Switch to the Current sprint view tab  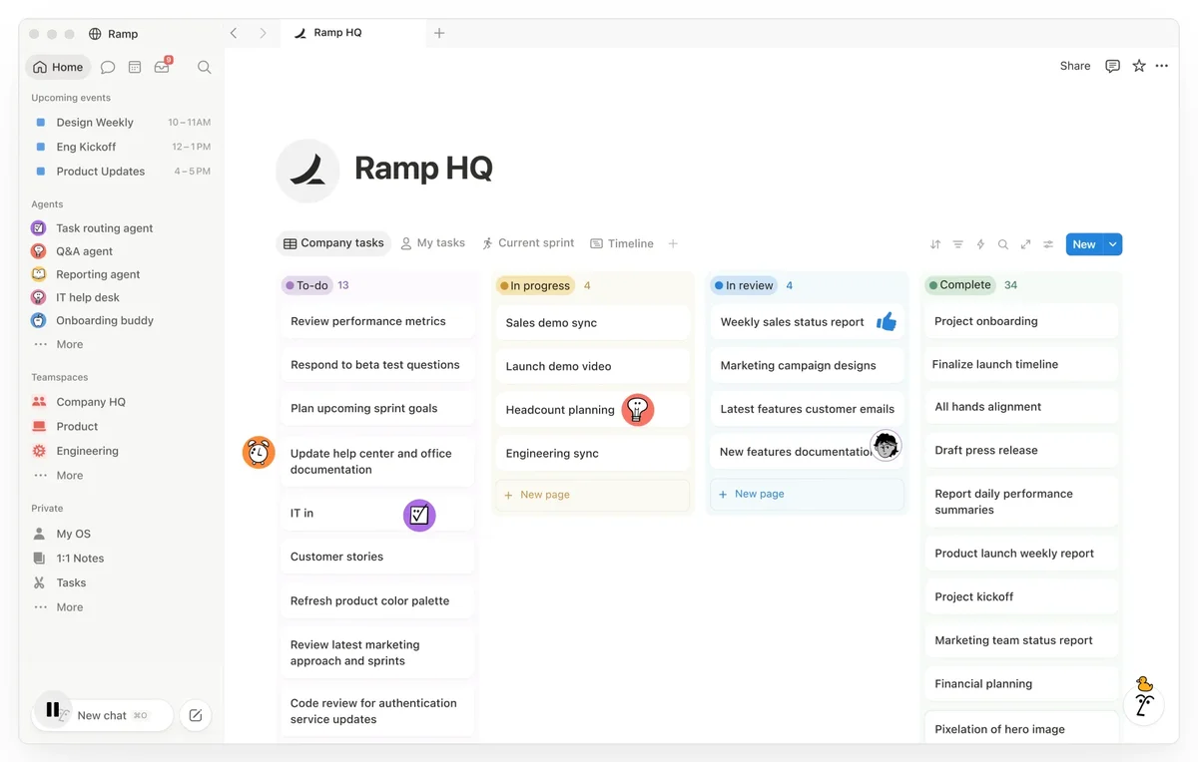pyautogui.click(x=528, y=243)
